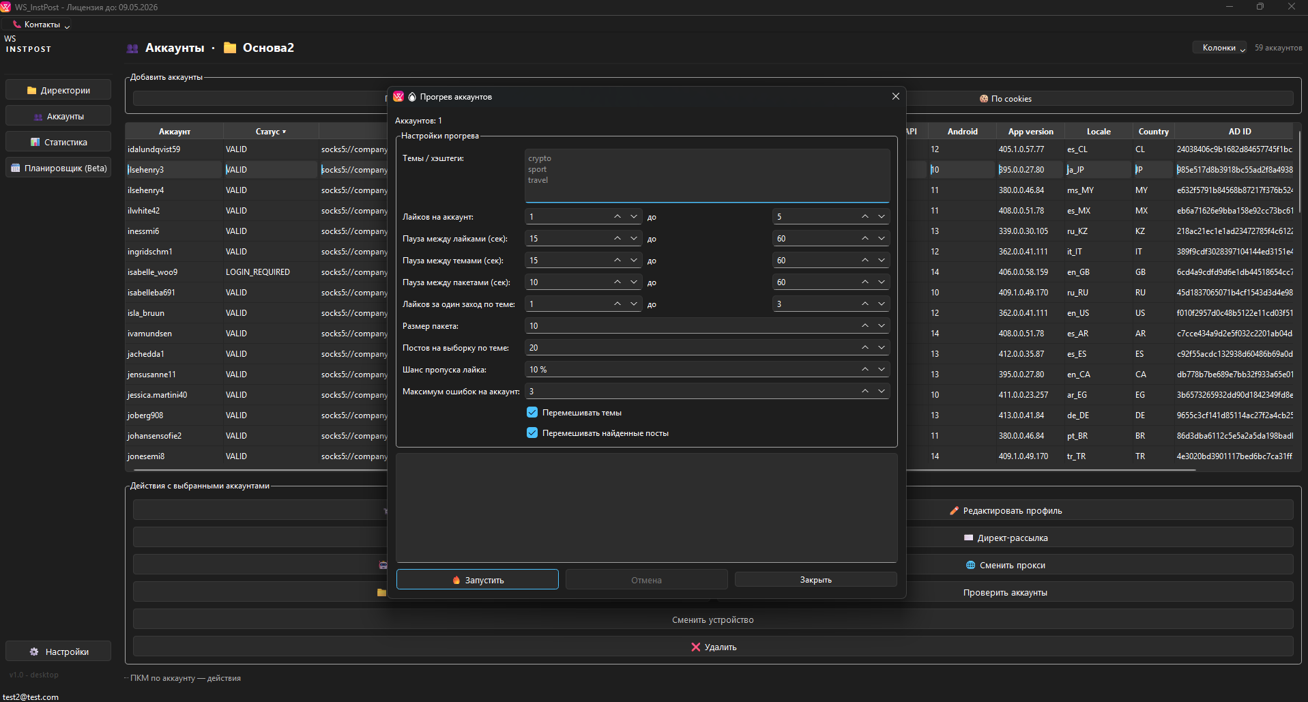The width and height of the screenshot is (1308, 702).
Task: Click the Настройки gear icon
Action: tap(34, 652)
